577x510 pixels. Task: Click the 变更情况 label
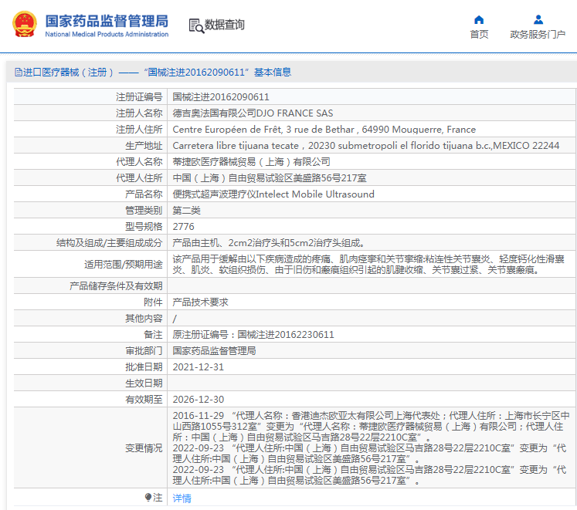pos(144,448)
